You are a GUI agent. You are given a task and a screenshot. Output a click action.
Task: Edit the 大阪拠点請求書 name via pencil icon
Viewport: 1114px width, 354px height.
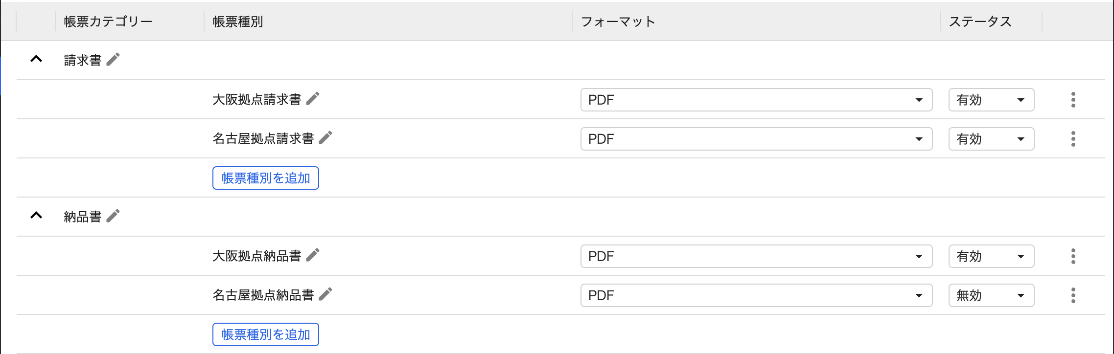coord(313,99)
